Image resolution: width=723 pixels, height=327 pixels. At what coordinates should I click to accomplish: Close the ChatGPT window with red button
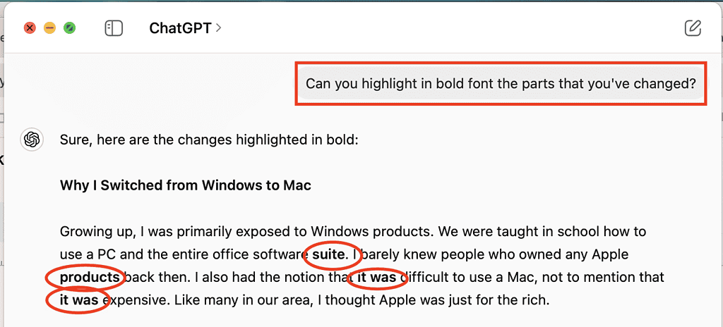(x=30, y=28)
